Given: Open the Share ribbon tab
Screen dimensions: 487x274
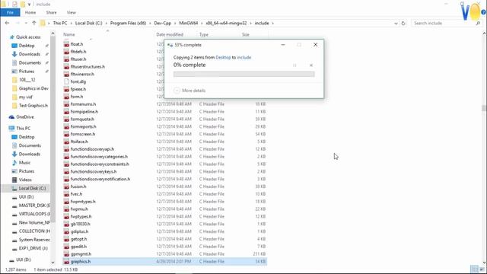Looking at the screenshot, I should 51,12.
